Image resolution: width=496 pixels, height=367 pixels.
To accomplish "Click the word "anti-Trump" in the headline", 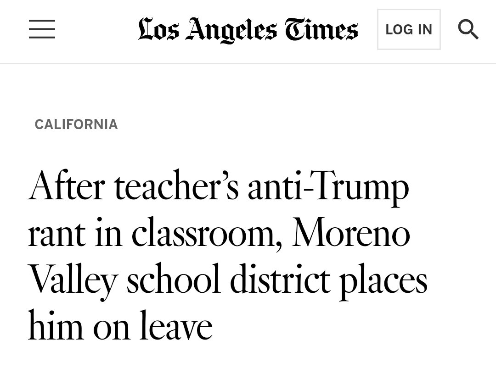I will point(328,188).
